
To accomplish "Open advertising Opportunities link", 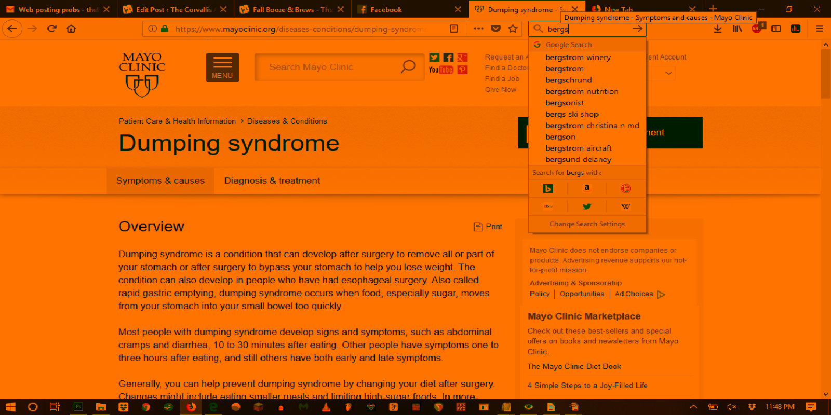I will tap(582, 294).
